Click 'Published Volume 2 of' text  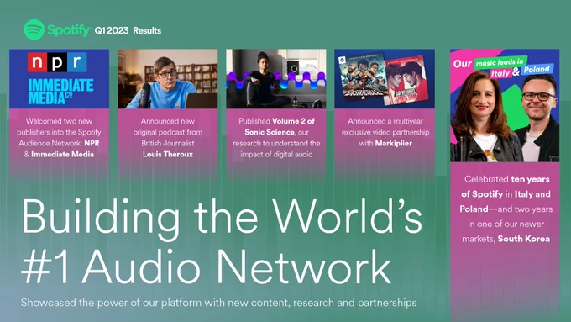[277, 121]
